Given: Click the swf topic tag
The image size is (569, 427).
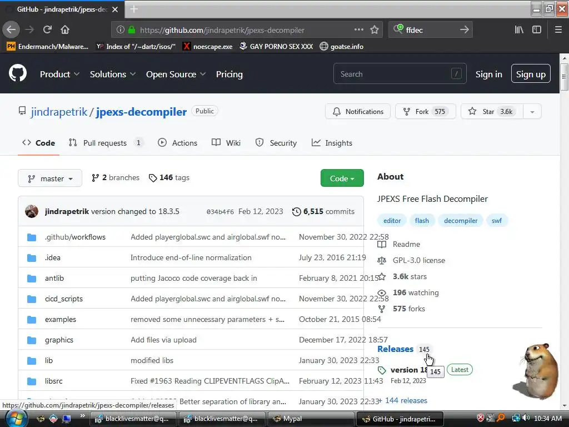Looking at the screenshot, I should coord(496,220).
